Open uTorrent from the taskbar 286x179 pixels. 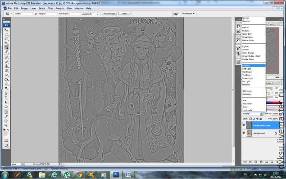point(67,175)
